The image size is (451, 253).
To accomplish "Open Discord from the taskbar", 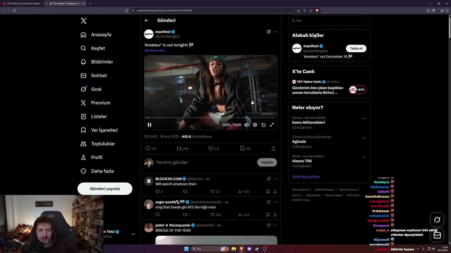I will 249,249.
